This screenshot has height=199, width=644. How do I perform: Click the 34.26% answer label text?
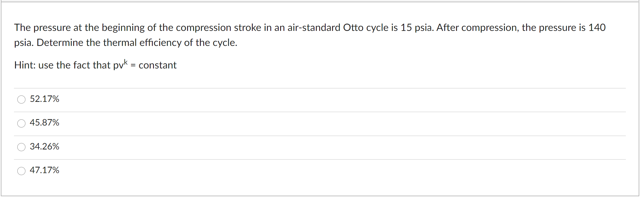[44, 147]
